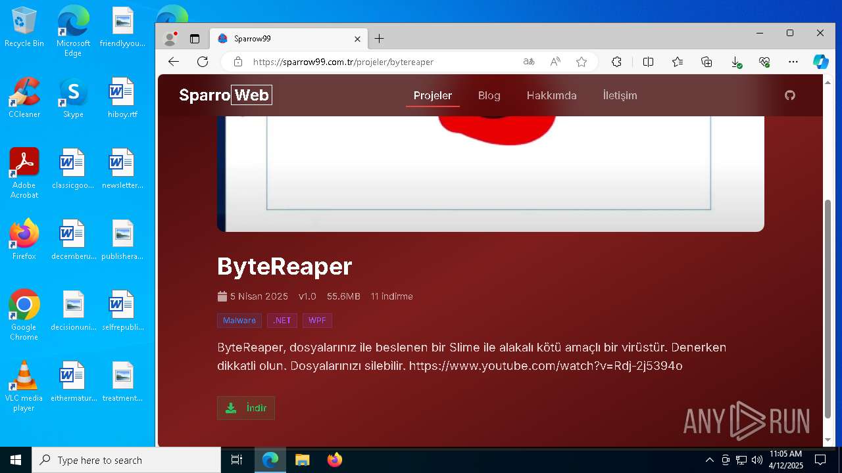Click the ByteReaper heading text
This screenshot has height=473, width=842.
tap(285, 267)
